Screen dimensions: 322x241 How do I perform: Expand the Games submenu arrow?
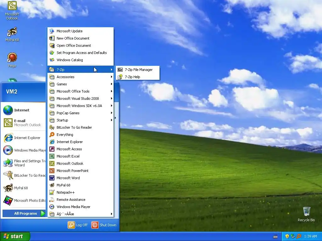(112, 84)
